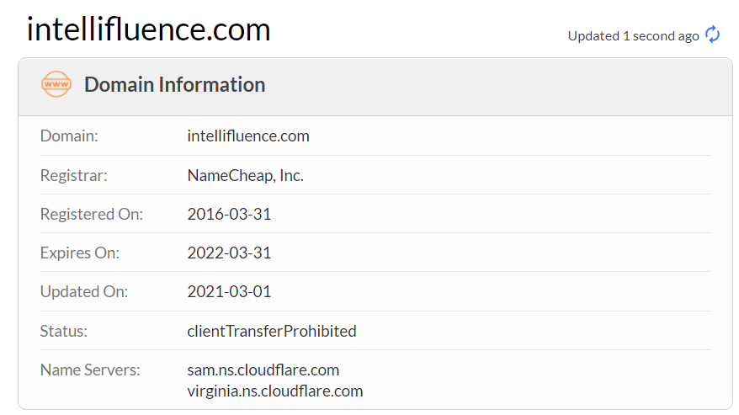Click the clientTransferProhibited status value
The height and width of the screenshot is (415, 739).
coord(272,331)
